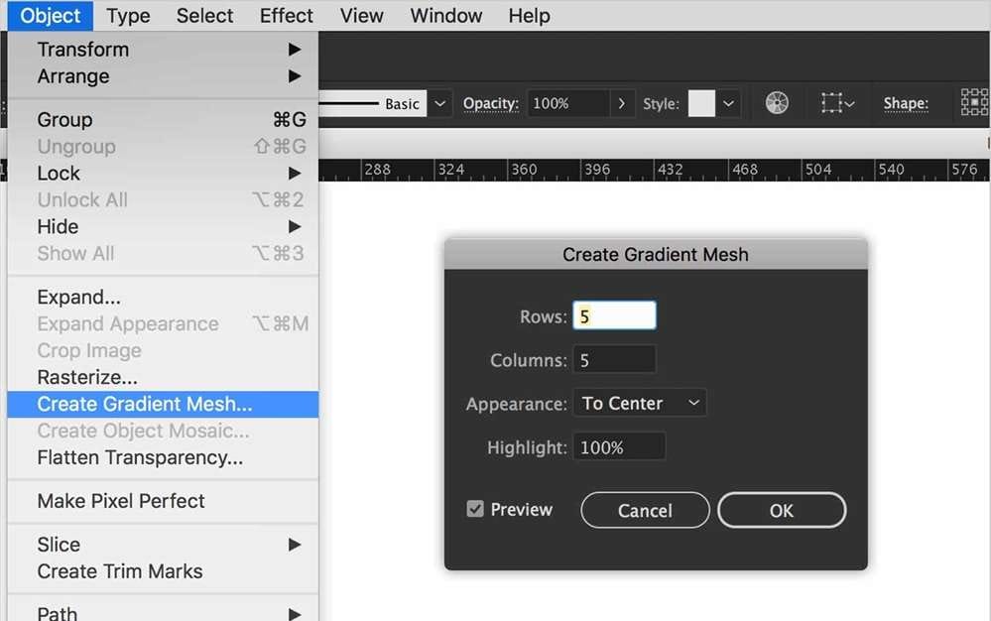Choose Rasterize... menu item
Screen dimensions: 991x621
(x=163, y=377)
